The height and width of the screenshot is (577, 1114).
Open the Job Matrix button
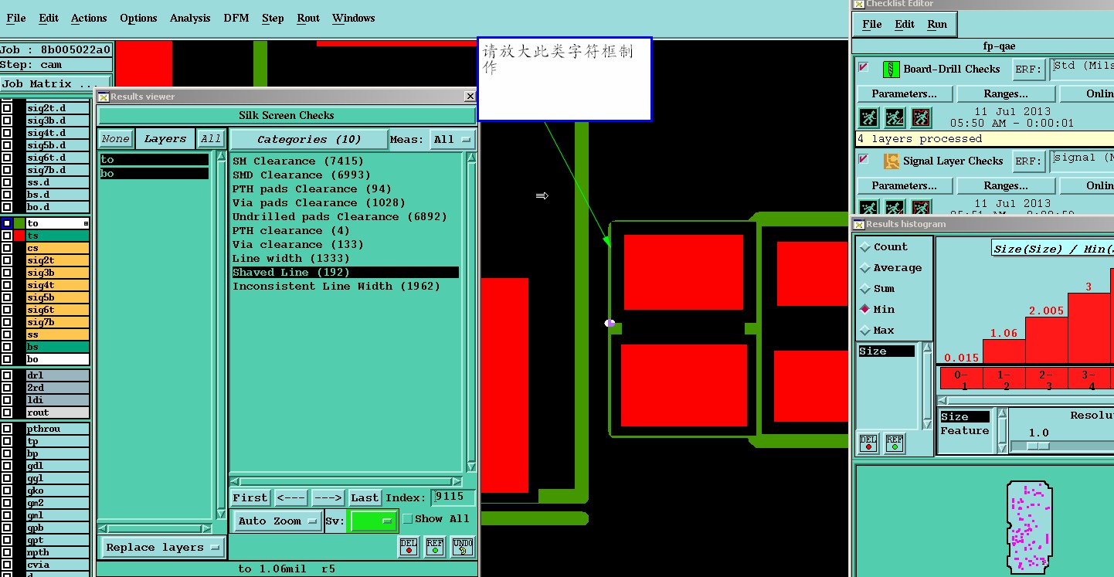56,83
